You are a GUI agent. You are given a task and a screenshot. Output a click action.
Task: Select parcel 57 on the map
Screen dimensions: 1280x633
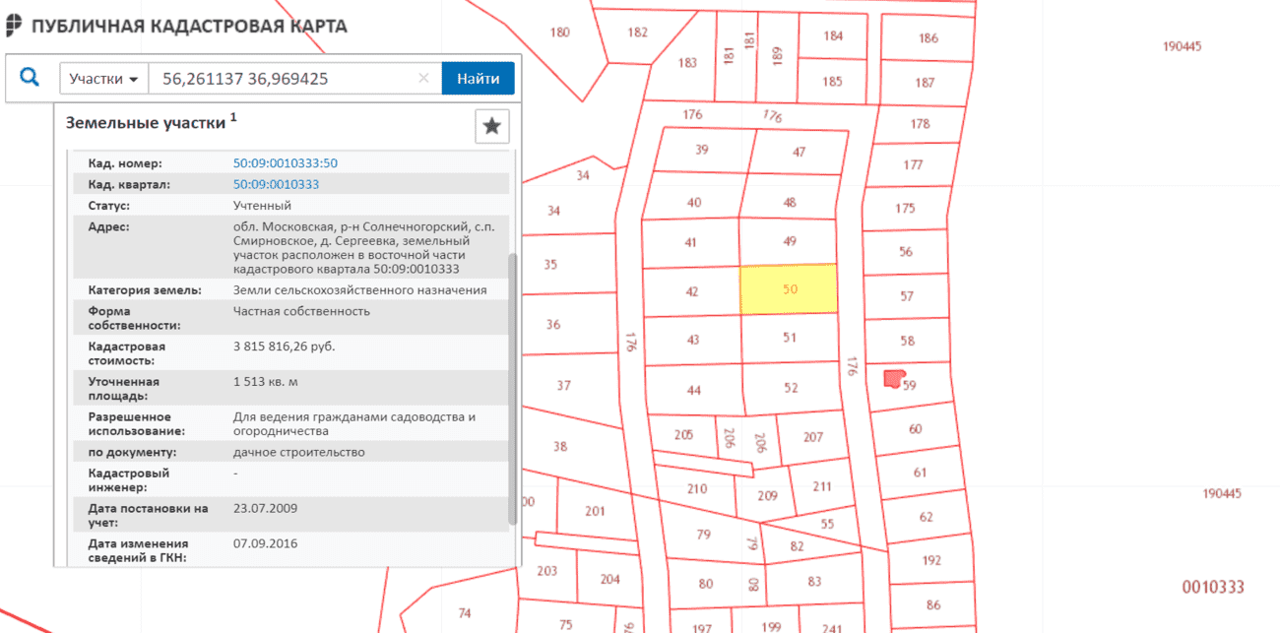click(x=907, y=295)
